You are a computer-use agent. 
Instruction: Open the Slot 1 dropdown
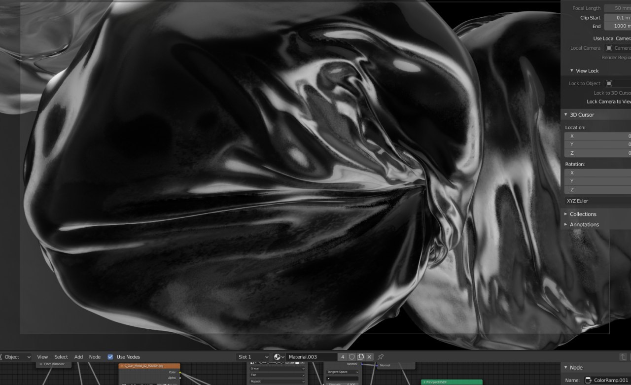253,357
